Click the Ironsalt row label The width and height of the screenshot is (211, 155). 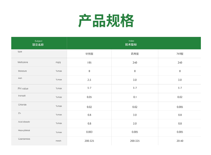click(22, 96)
